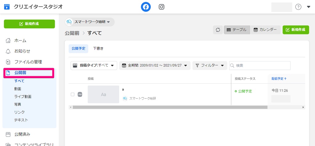315x146 pixels.
Task: Switch to the Instagram platform icon
Action: point(161,7)
